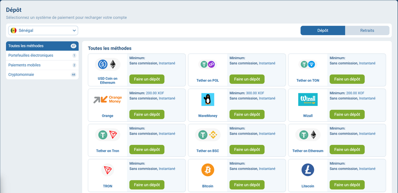The height and width of the screenshot is (193, 398).
Task: Click the 'Tether on Tron' label
Action: click(108, 151)
